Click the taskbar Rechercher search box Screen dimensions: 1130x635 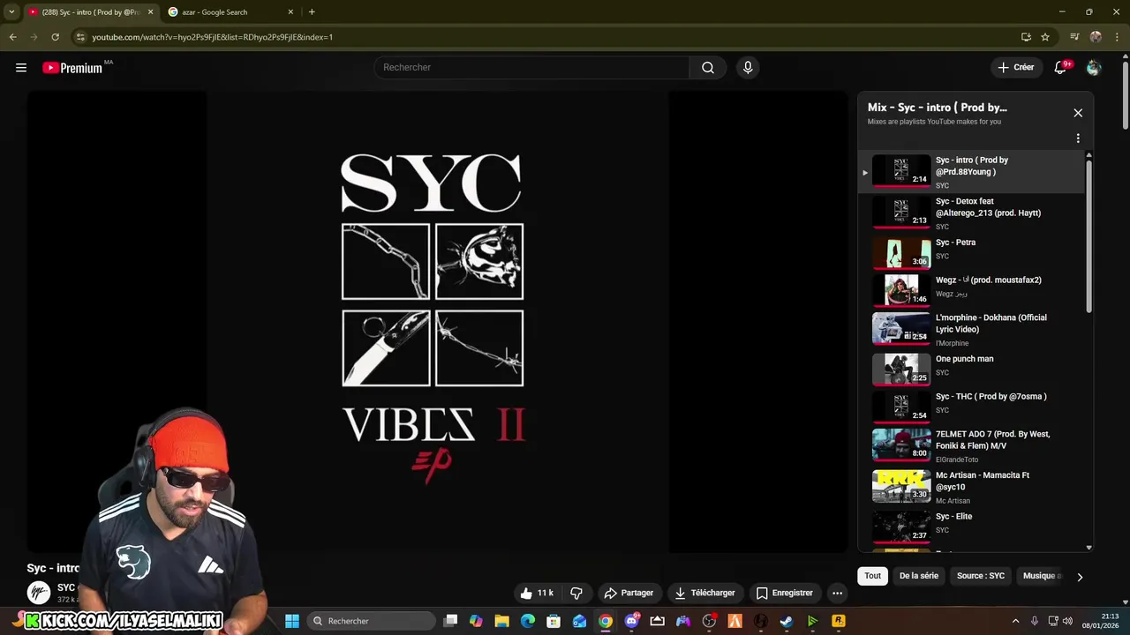click(372, 621)
